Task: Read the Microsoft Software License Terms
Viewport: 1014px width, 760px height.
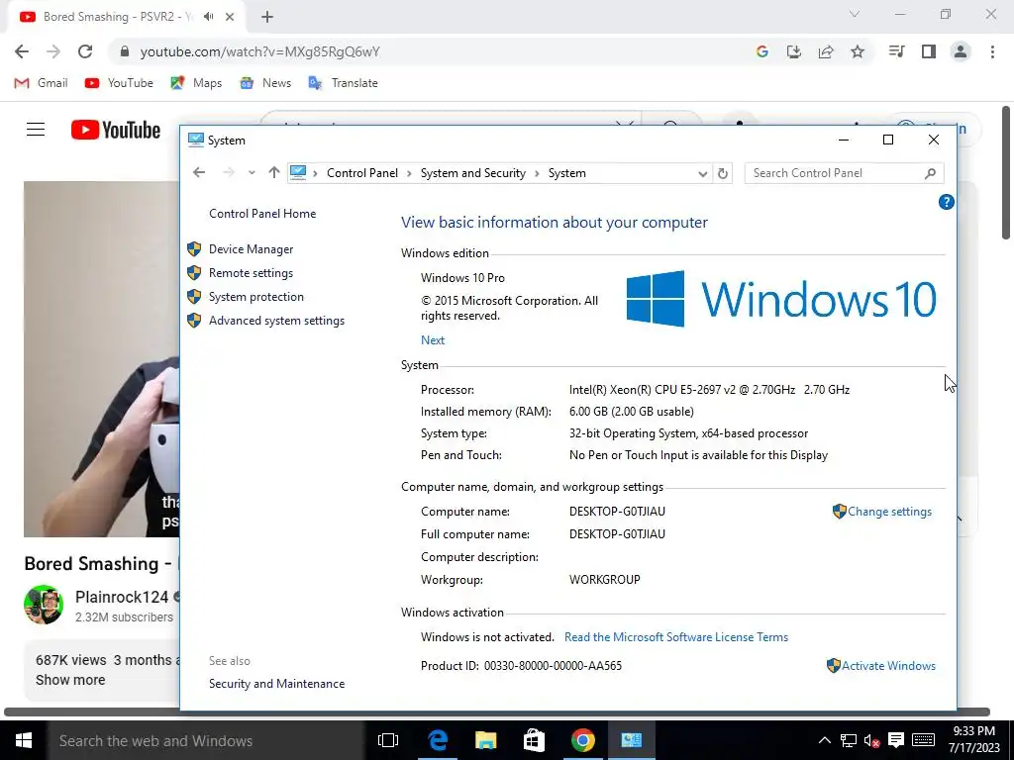Action: 675,638
